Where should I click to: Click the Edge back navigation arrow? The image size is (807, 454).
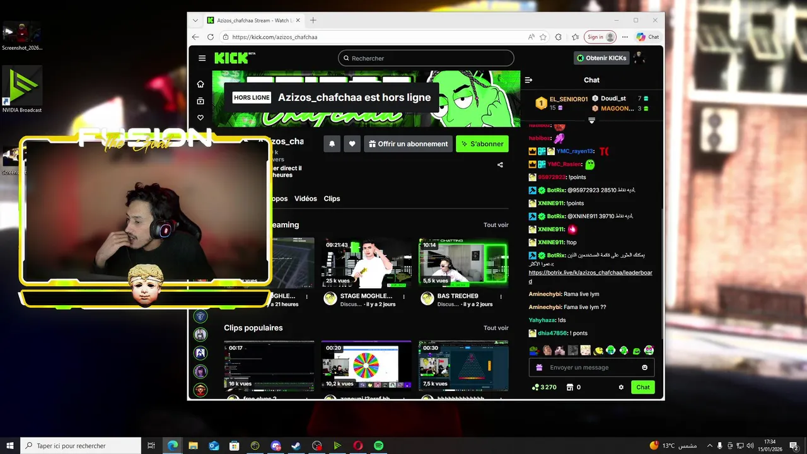click(195, 37)
